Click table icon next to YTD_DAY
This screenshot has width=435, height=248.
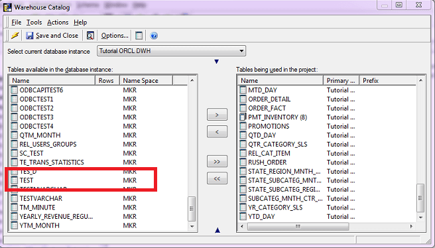click(x=243, y=216)
